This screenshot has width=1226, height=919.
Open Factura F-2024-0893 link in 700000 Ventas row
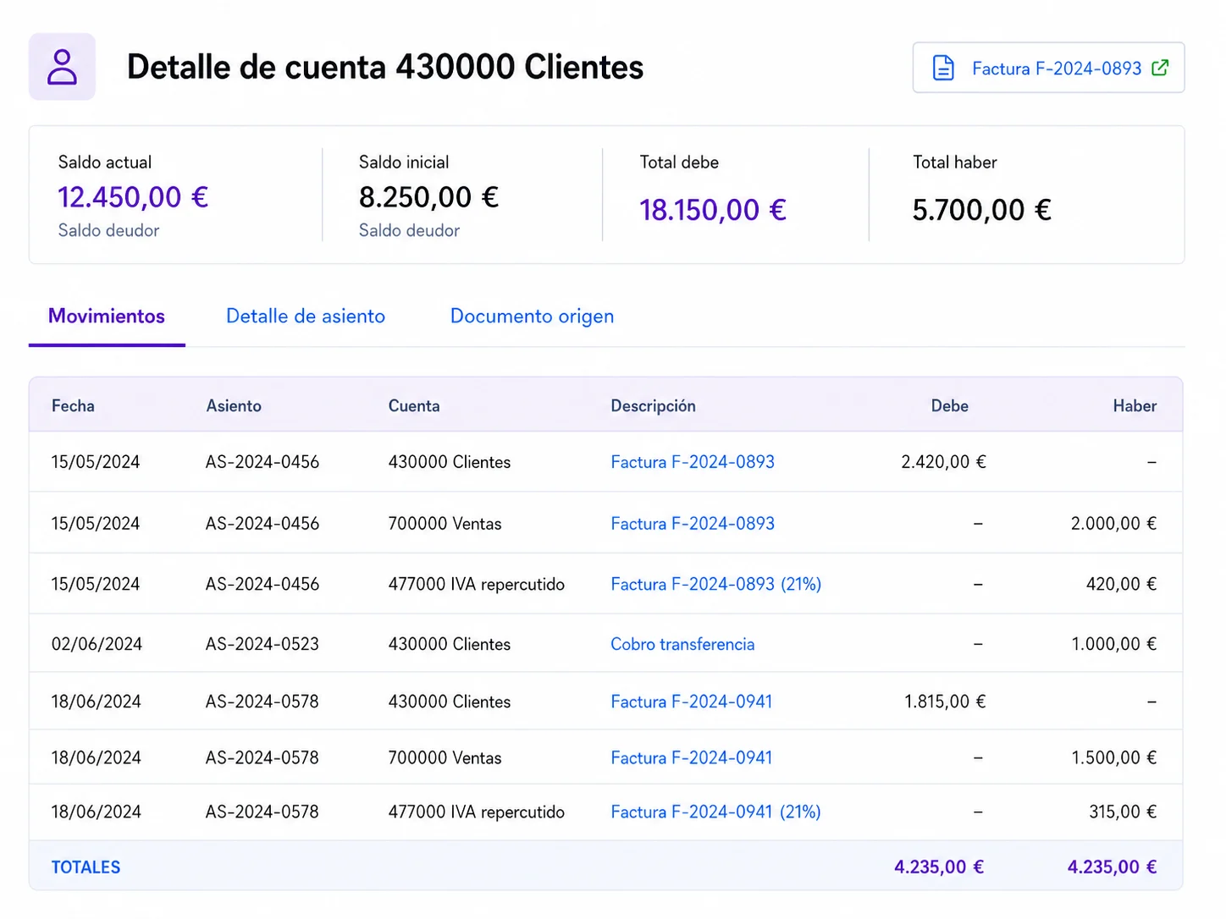coord(693,524)
